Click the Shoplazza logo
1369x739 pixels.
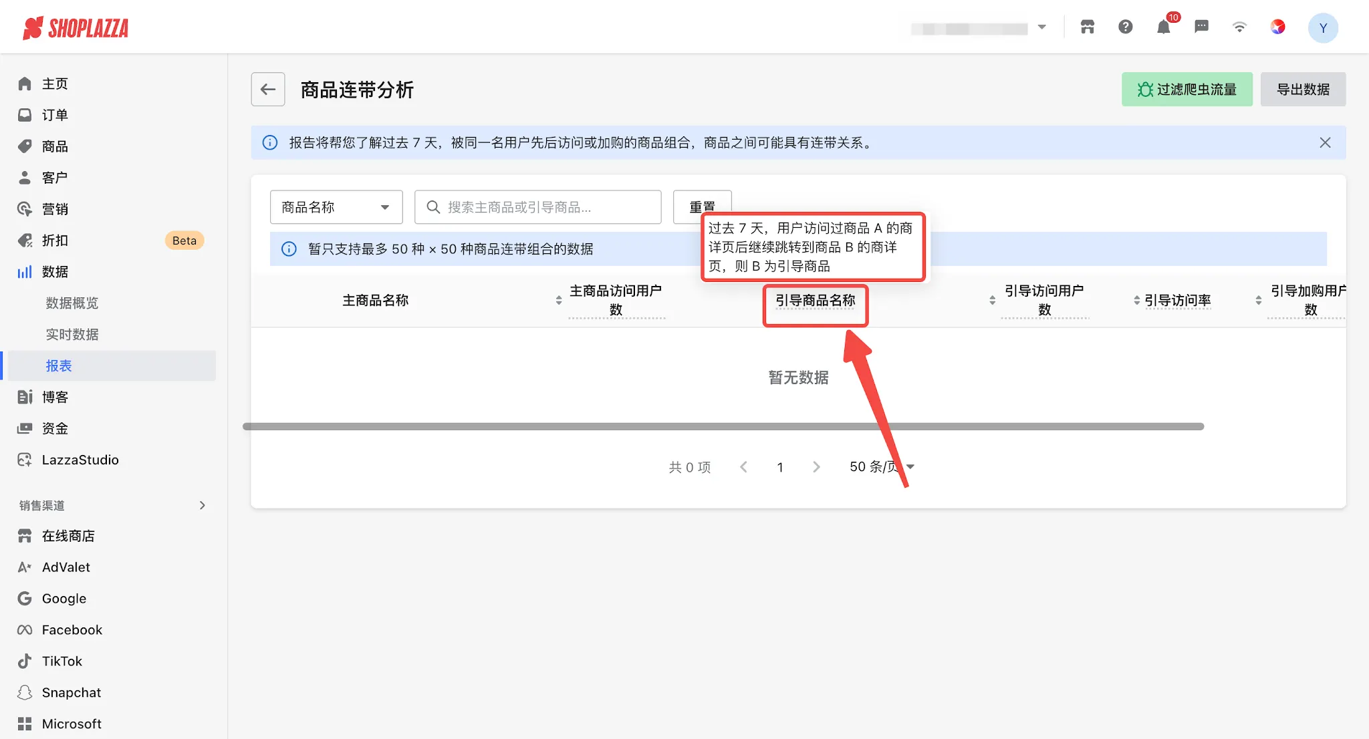[76, 27]
